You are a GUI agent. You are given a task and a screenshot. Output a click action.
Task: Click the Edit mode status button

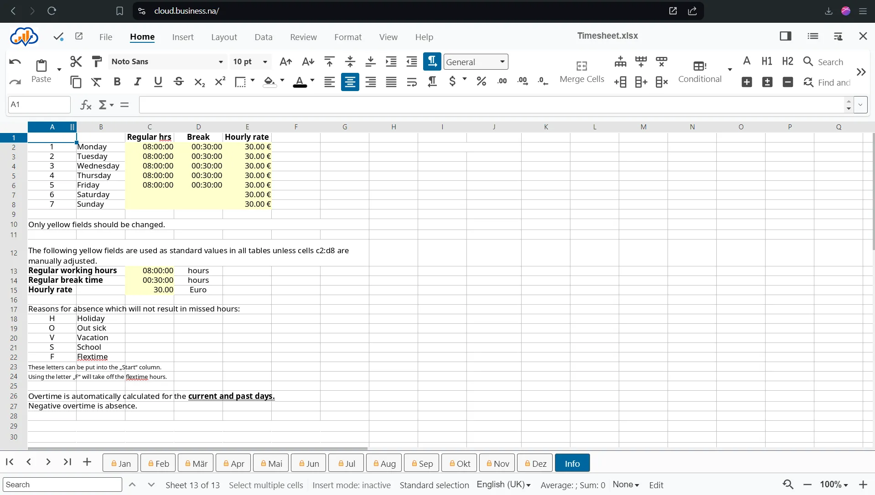(x=656, y=485)
